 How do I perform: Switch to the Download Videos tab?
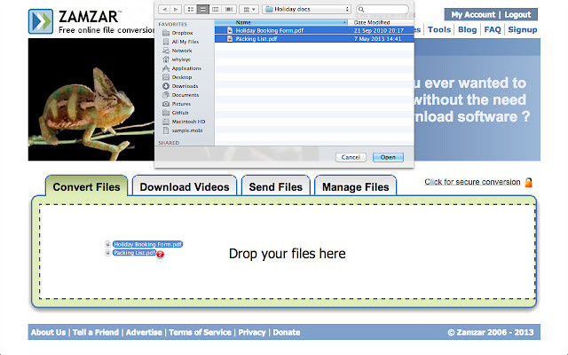[x=185, y=186]
